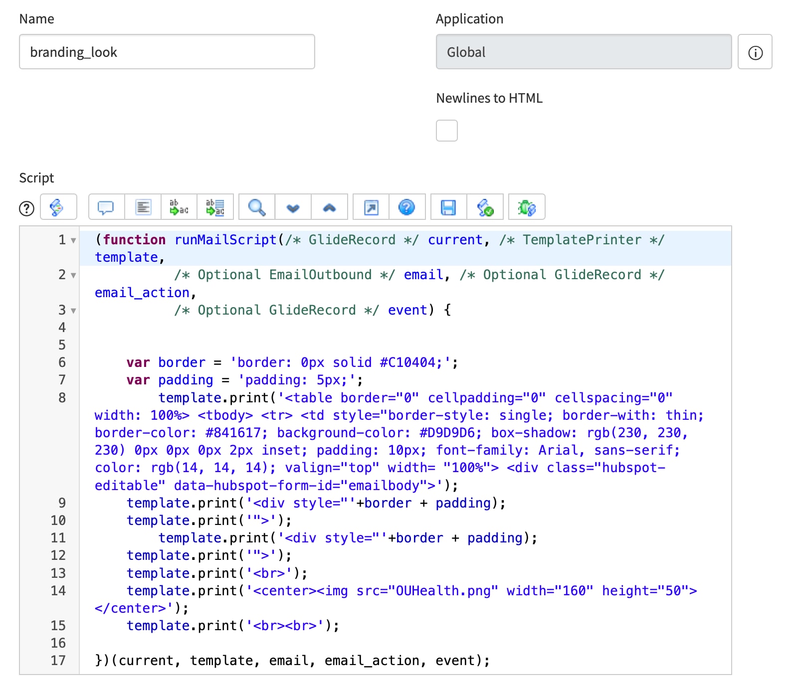
Task: Click '#C10404' color code in line 6
Action: pos(407,362)
